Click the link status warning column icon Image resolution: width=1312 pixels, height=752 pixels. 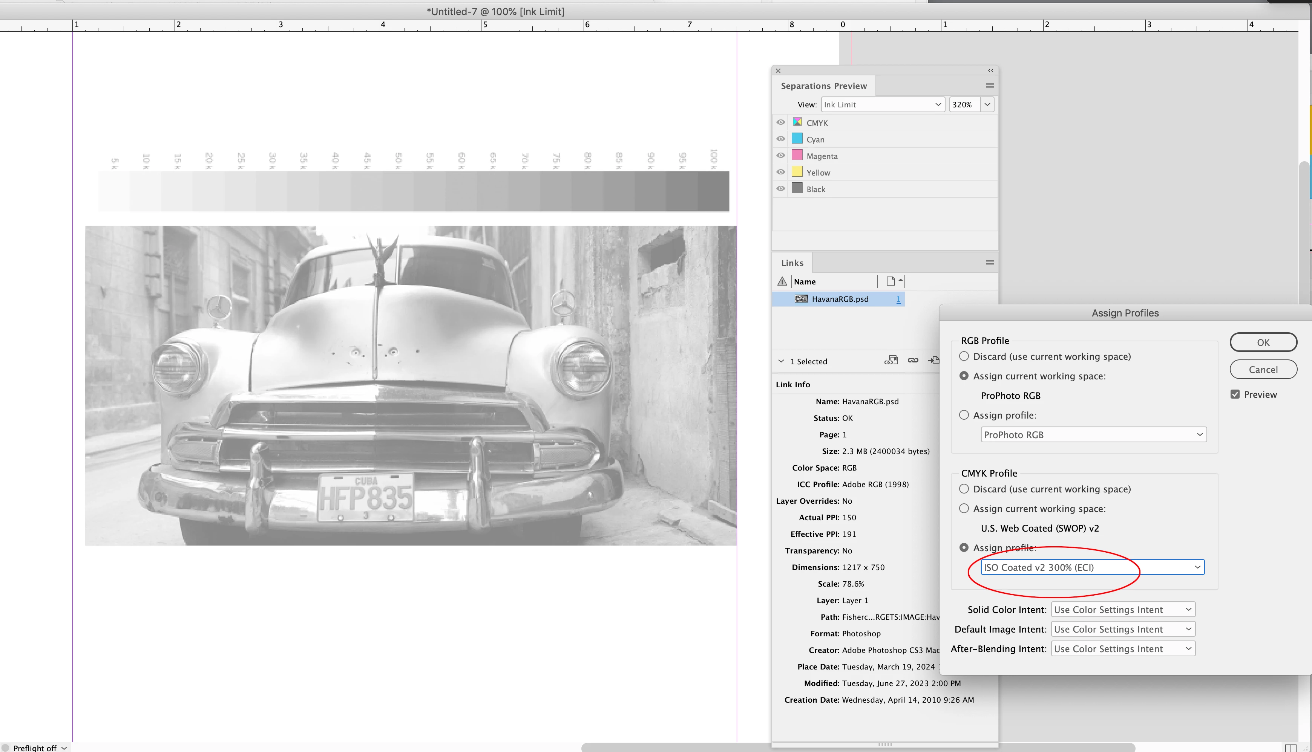coord(782,281)
